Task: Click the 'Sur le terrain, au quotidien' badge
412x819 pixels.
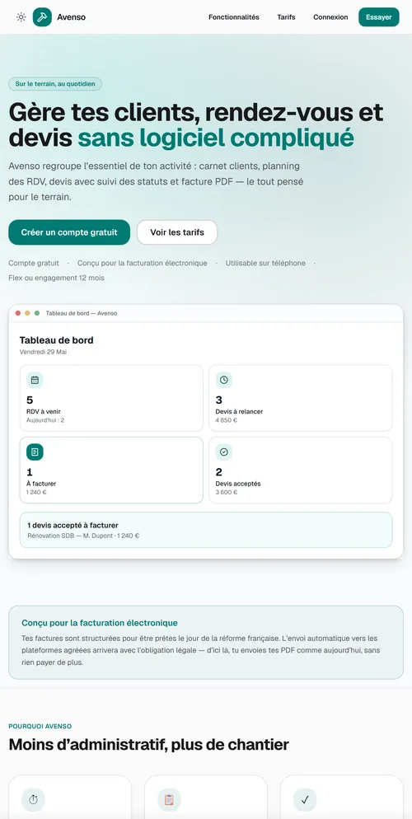Action: [55, 83]
